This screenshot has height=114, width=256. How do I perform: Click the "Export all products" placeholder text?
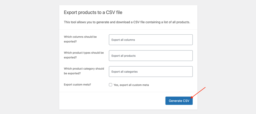(x=124, y=56)
